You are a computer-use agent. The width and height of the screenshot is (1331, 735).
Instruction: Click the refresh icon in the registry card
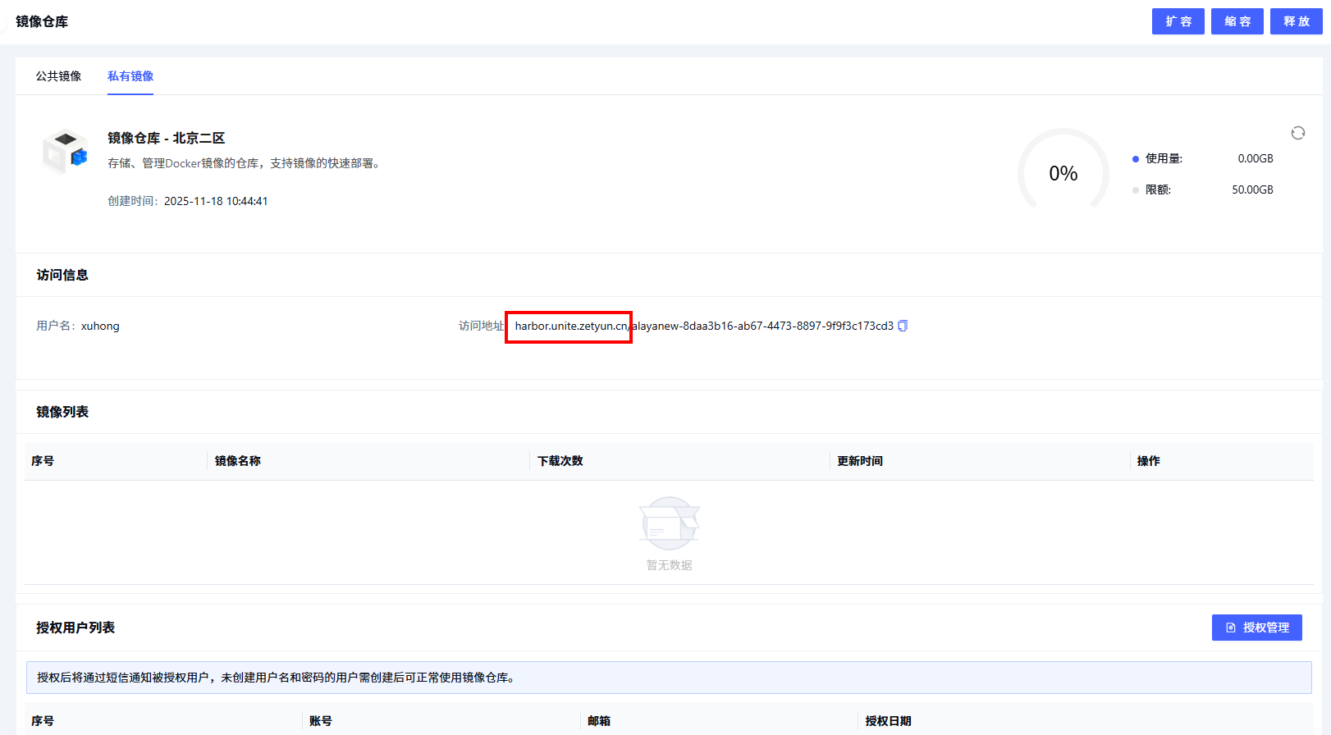(1297, 133)
